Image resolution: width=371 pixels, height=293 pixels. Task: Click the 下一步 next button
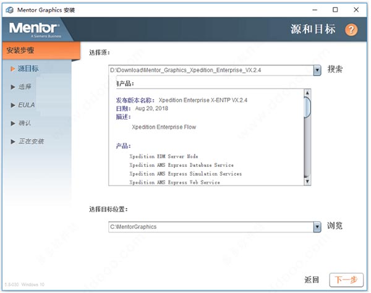pos(346,280)
